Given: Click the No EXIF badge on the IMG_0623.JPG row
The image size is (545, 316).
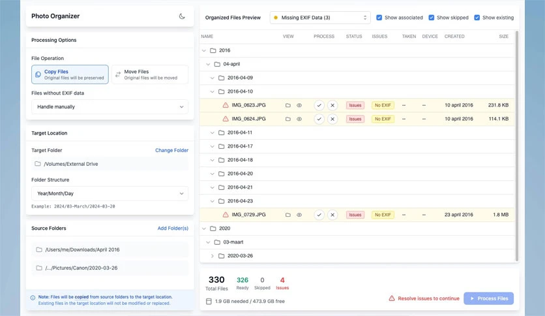Looking at the screenshot, I should [x=383, y=105].
